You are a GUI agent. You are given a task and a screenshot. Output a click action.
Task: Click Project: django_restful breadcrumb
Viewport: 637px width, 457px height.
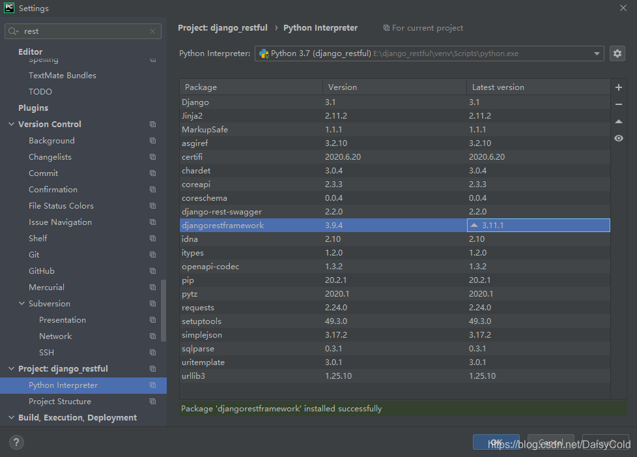(x=223, y=27)
